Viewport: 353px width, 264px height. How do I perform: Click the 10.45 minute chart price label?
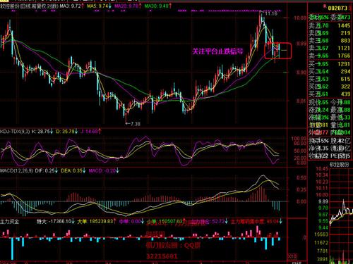point(322,169)
